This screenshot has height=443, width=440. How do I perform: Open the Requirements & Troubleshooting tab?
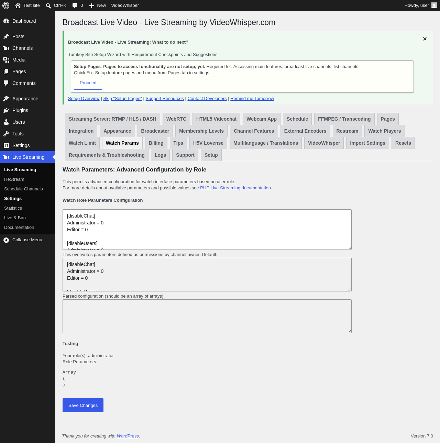click(107, 155)
